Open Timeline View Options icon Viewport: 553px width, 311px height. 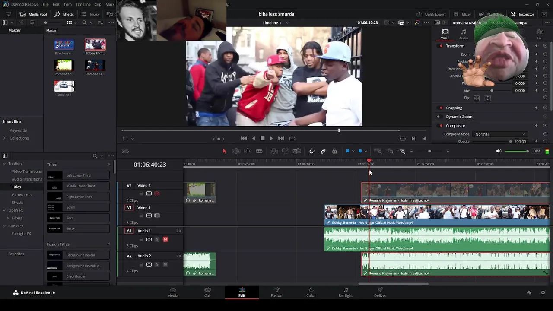(125, 151)
